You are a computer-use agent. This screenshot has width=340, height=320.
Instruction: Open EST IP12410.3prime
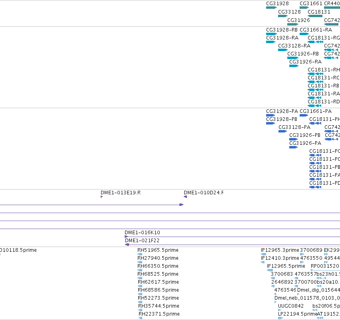(x=262, y=262)
